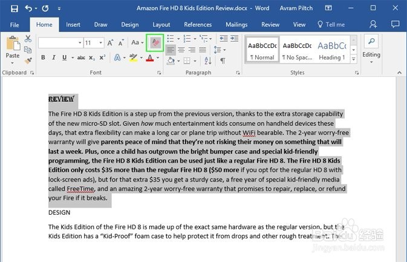Click Clear All Formatting eraser icon
407x262 pixels.
155,42
